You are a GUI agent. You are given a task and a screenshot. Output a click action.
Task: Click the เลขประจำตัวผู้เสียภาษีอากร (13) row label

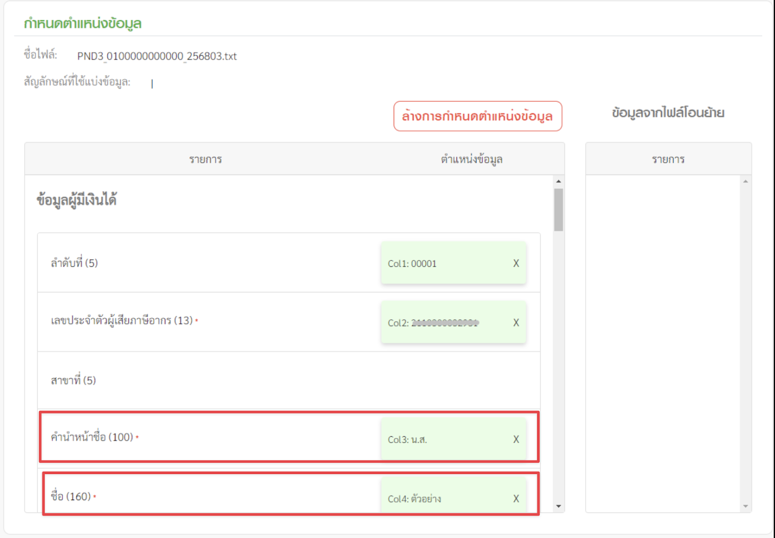[x=122, y=321]
